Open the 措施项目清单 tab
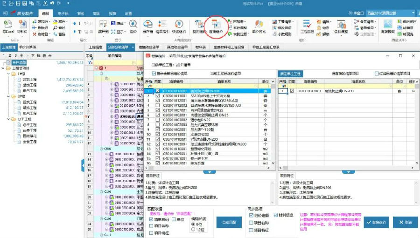 (x=149, y=47)
